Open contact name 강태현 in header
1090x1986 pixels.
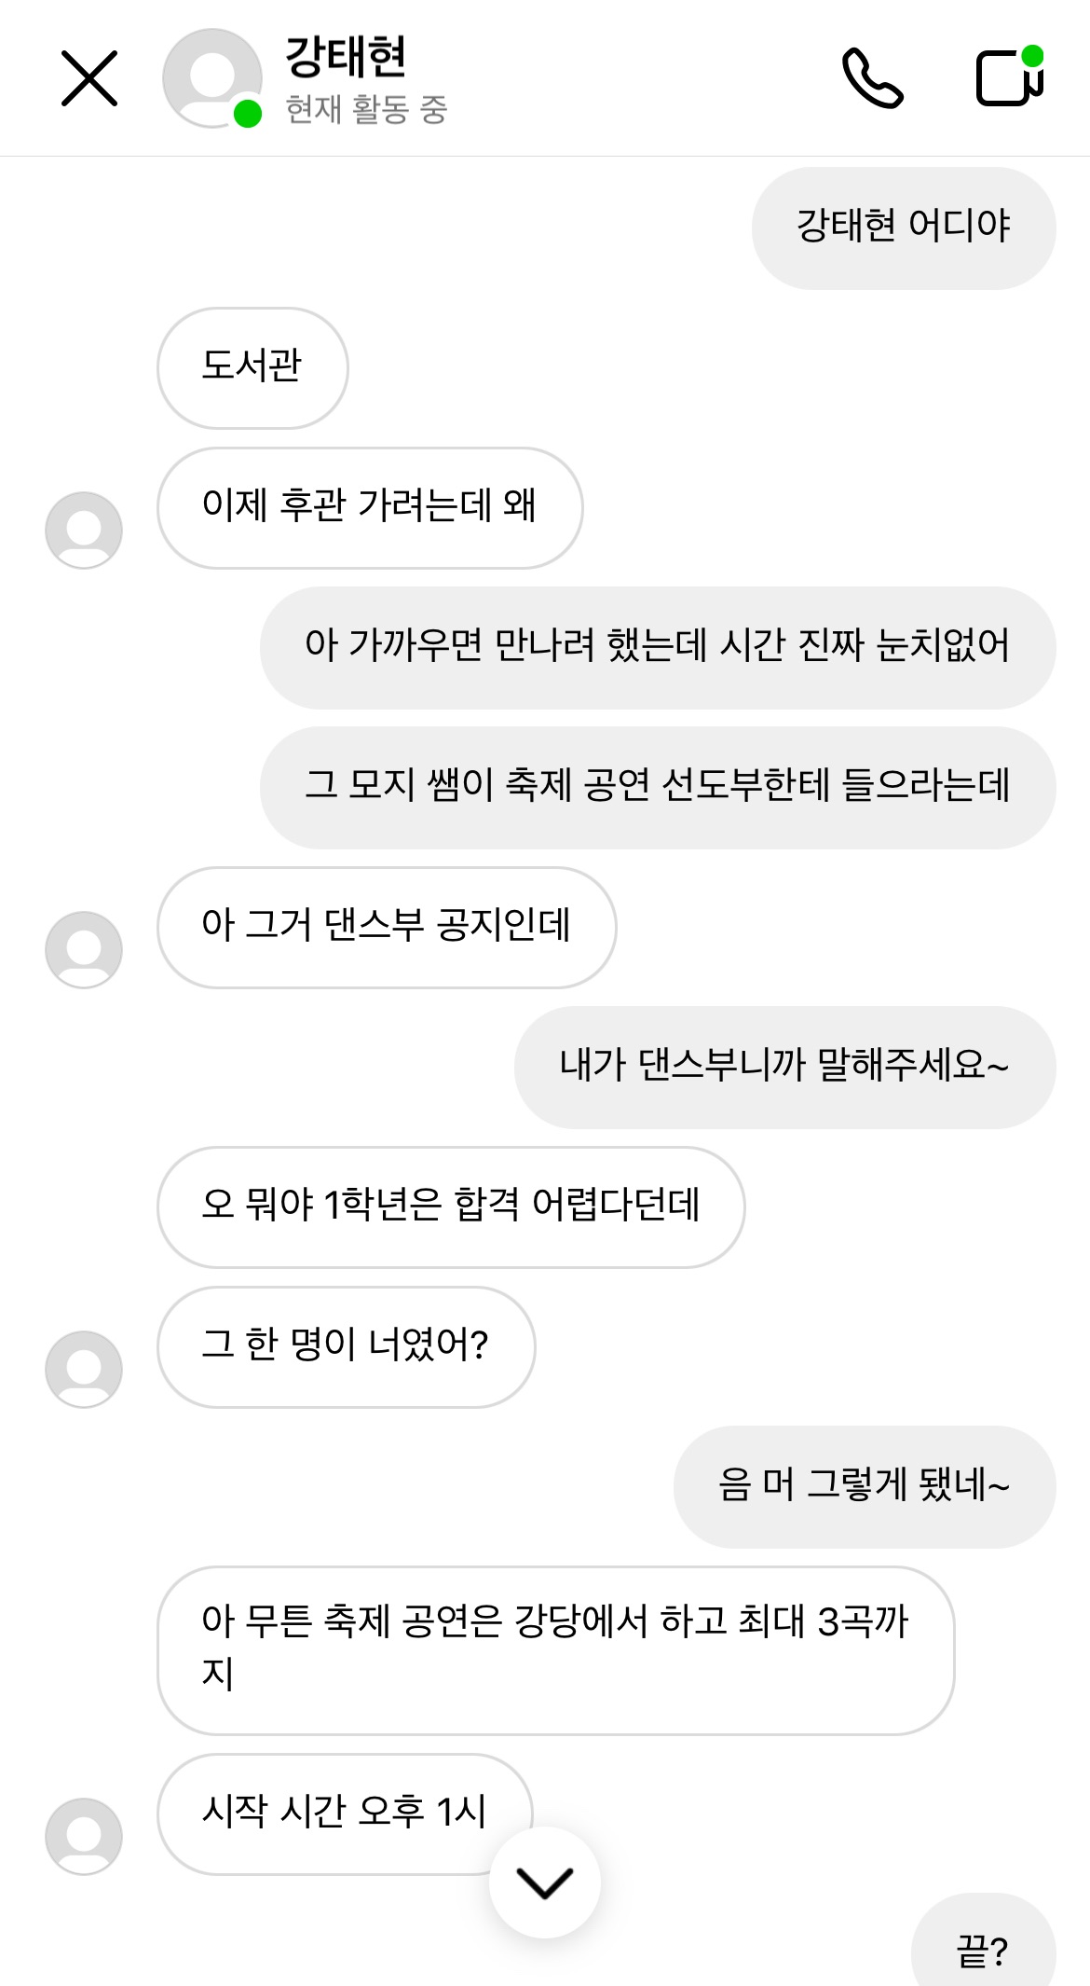[346, 56]
